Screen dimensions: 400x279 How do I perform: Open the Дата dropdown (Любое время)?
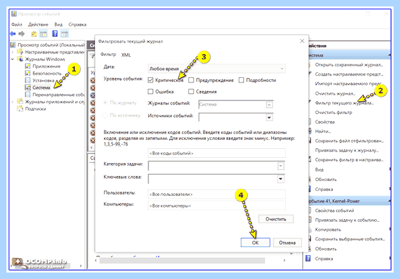pyautogui.click(x=216, y=68)
